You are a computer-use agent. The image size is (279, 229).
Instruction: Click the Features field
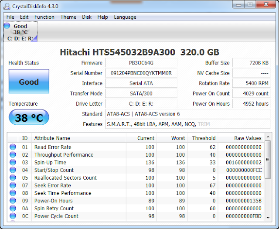pos(188,124)
